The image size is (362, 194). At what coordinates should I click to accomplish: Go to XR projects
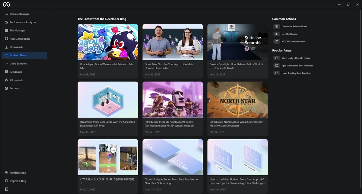click(x=24, y=80)
